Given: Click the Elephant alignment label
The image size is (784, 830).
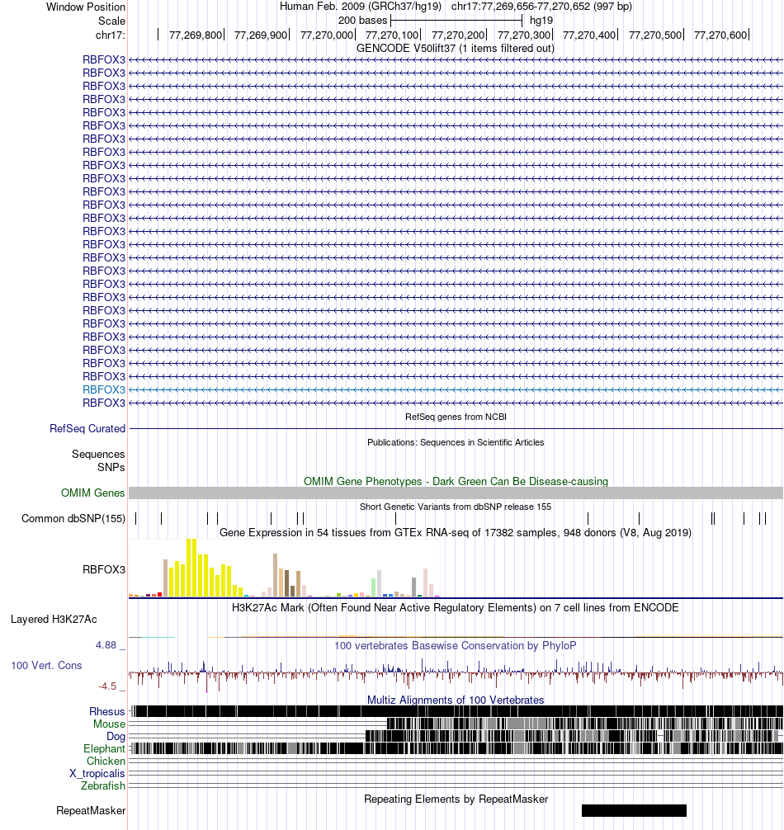Looking at the screenshot, I should [x=104, y=749].
